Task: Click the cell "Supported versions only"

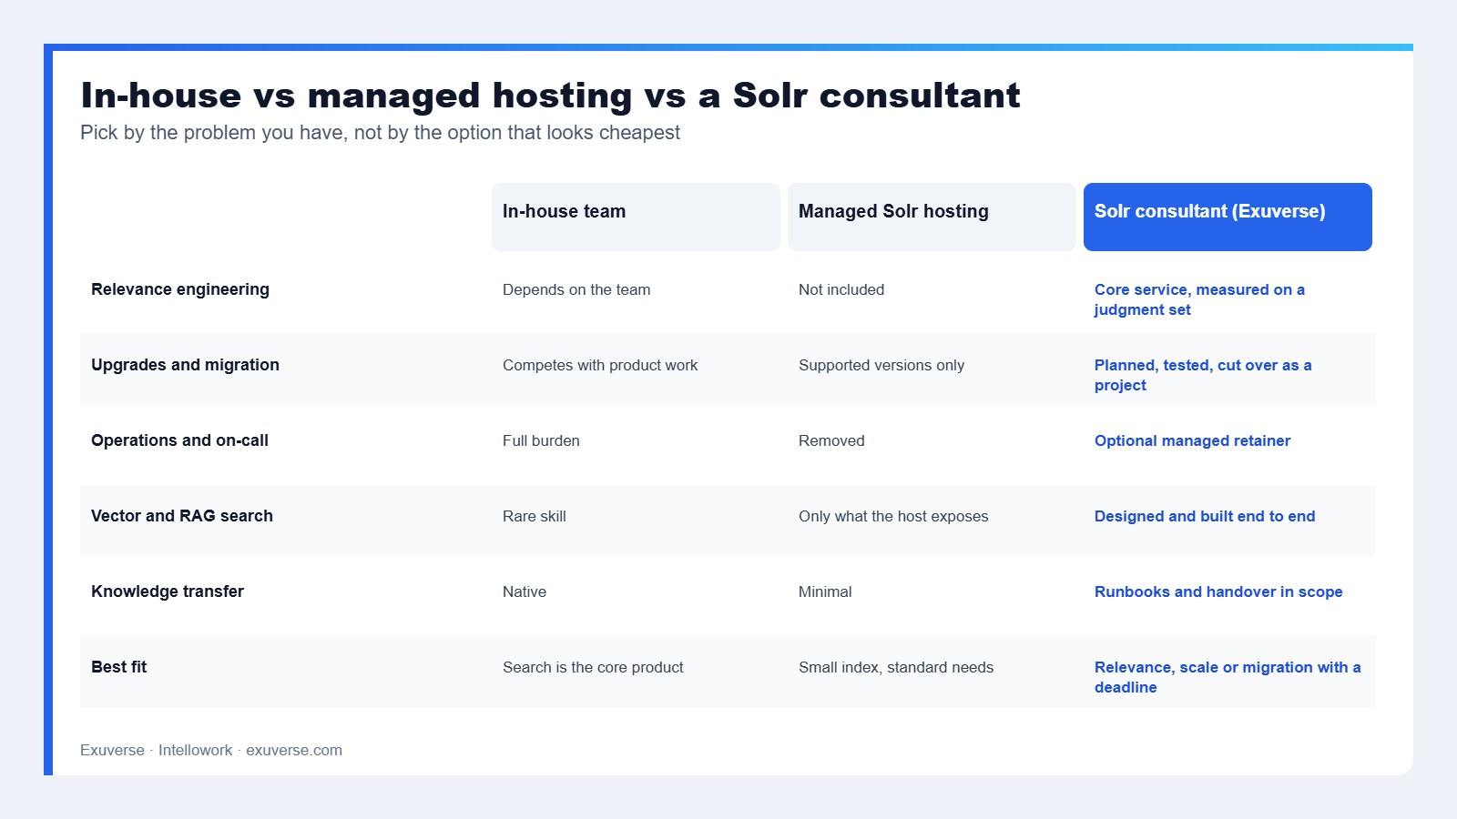Action: pyautogui.click(x=881, y=365)
